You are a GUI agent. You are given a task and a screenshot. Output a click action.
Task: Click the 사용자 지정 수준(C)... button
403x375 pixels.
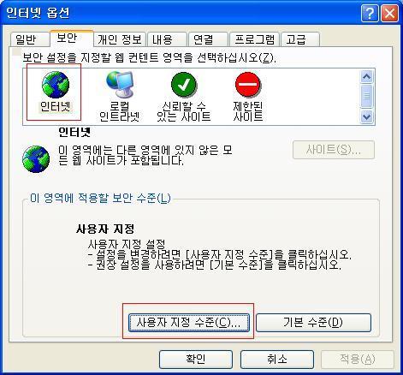(x=189, y=323)
